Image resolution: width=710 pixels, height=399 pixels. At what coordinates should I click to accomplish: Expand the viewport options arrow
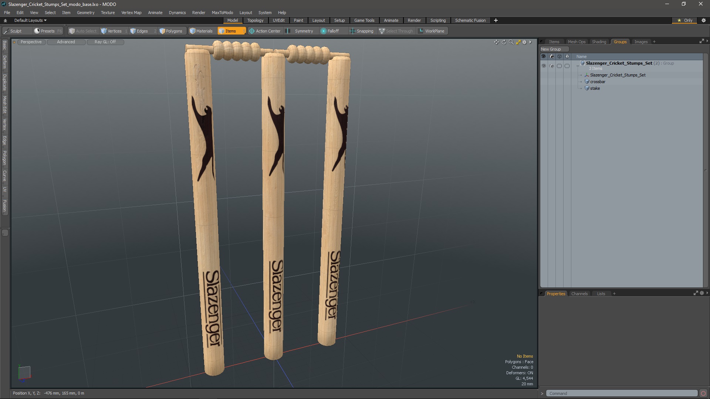tap(530, 42)
